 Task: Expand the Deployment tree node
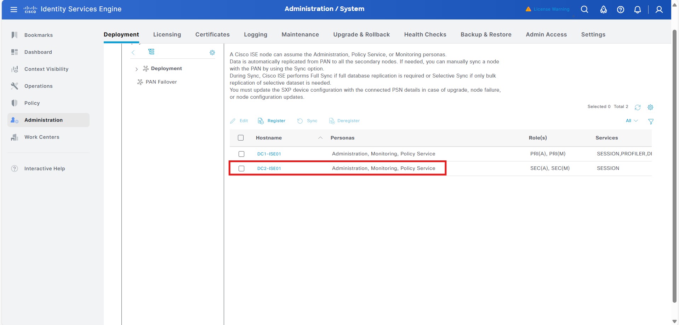[137, 69]
